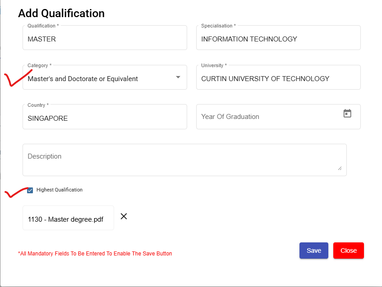
Task: Select the University input field
Action: click(278, 79)
